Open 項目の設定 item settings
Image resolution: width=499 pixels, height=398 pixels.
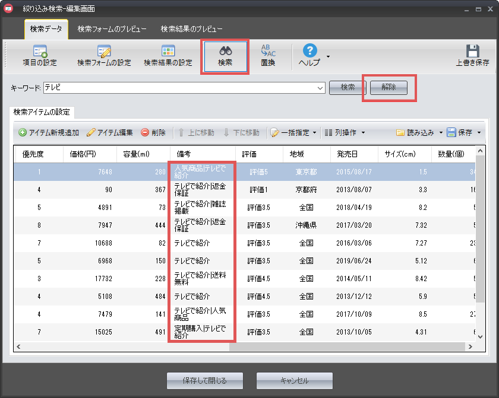40,56
